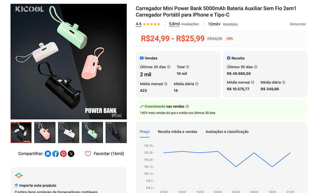Open Receita média e vendas tab

click(177, 132)
